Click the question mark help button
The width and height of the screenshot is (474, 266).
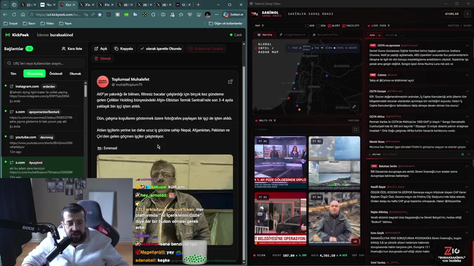467,14
